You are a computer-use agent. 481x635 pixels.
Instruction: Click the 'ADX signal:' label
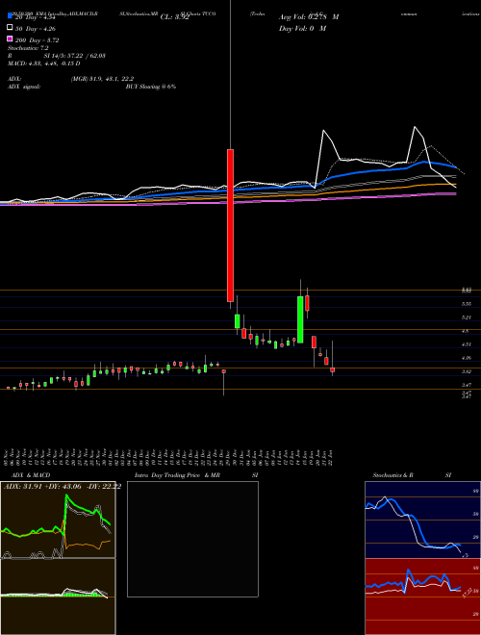[x=24, y=87]
